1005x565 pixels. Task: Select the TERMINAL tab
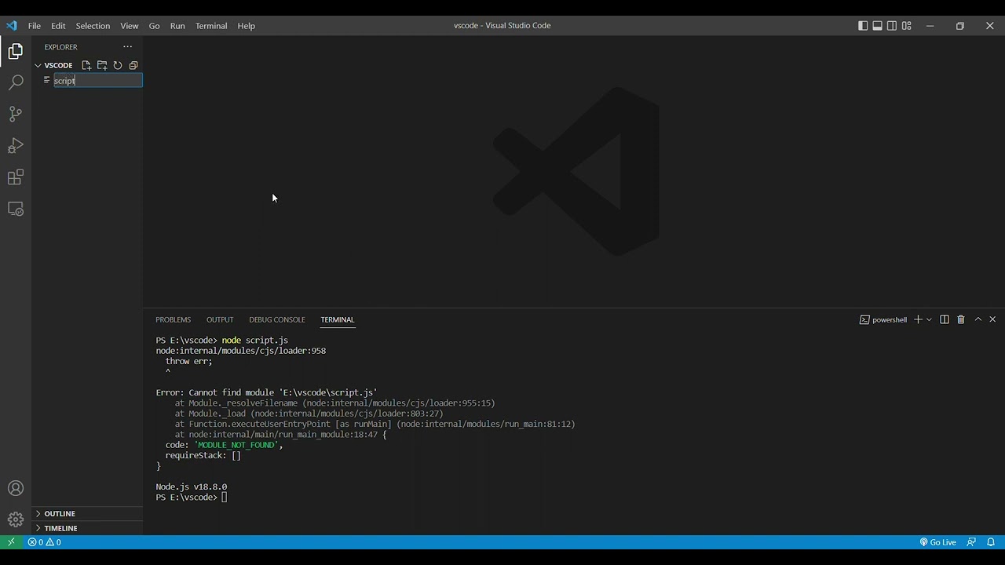[338, 319]
